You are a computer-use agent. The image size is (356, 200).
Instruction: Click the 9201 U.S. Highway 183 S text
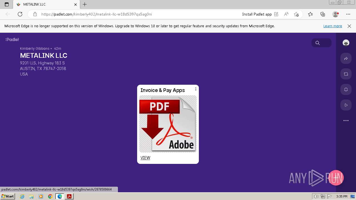(42, 63)
